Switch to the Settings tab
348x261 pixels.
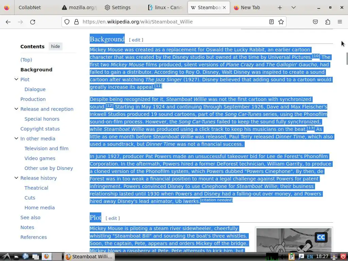click(x=121, y=7)
